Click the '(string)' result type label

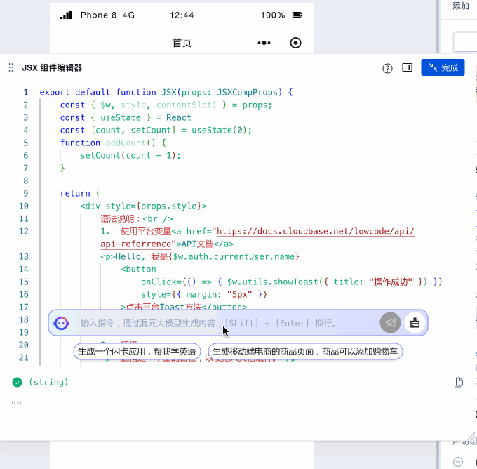pos(48,382)
